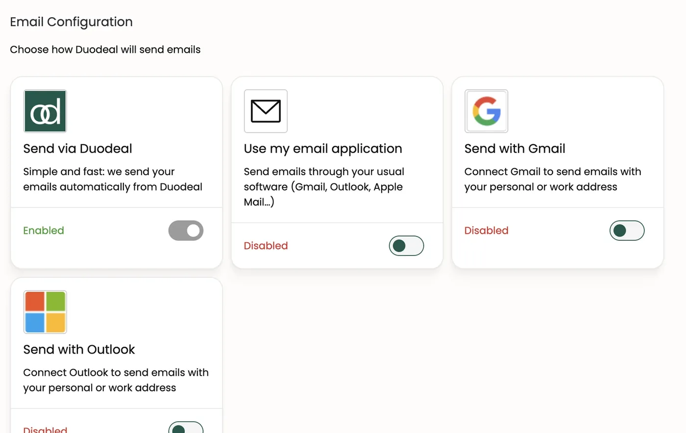
Task: Click the Connect Outlook description text
Action: (116, 380)
